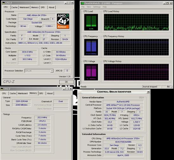
Task: Click the CPU Voltage bar gauge
Action: (x=91, y=72)
